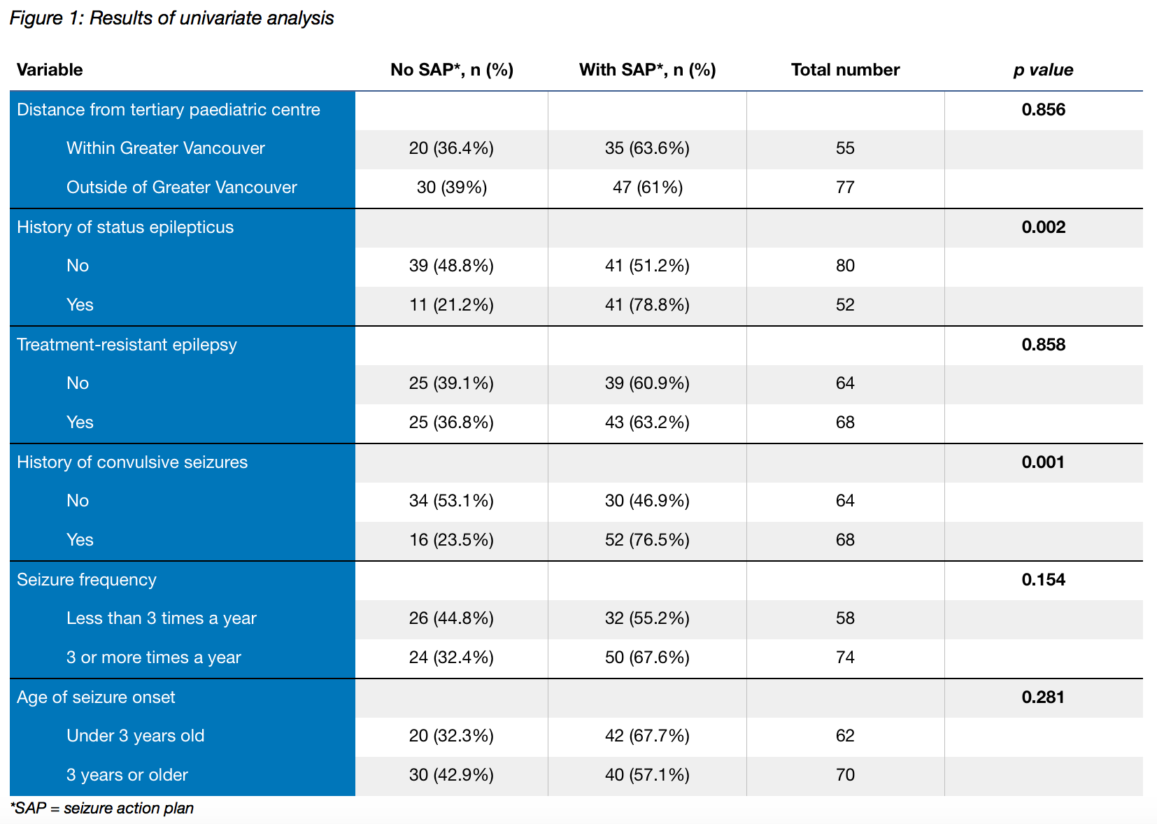Click the p value column header
This screenshot has height=824, width=1157.
1043,70
